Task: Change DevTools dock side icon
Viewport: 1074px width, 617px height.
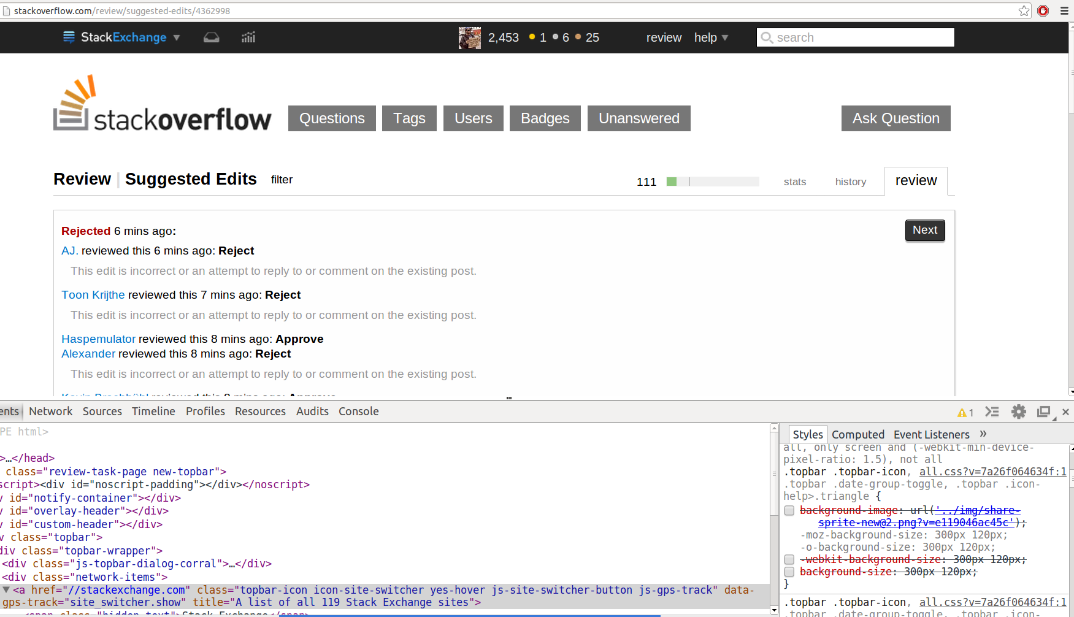Action: 1045,412
